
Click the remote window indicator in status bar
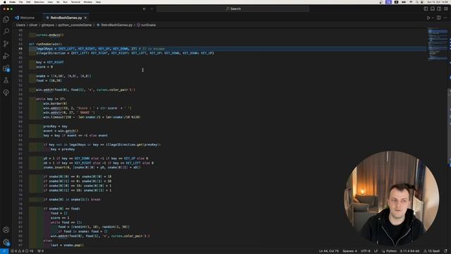click(4, 251)
